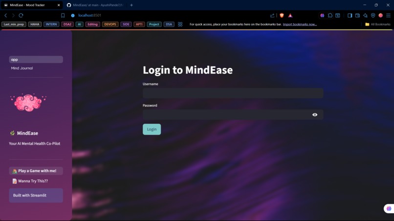Click the pink brain logo in the sidebar
Screen dimensions: 394x221
(x=28, y=102)
